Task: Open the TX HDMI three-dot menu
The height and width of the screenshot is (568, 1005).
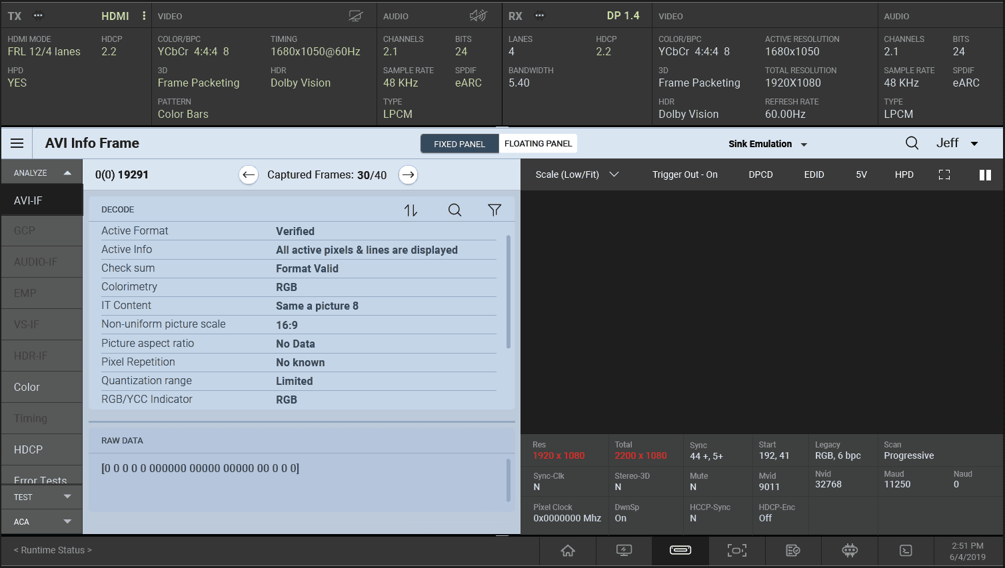Action: tap(144, 15)
